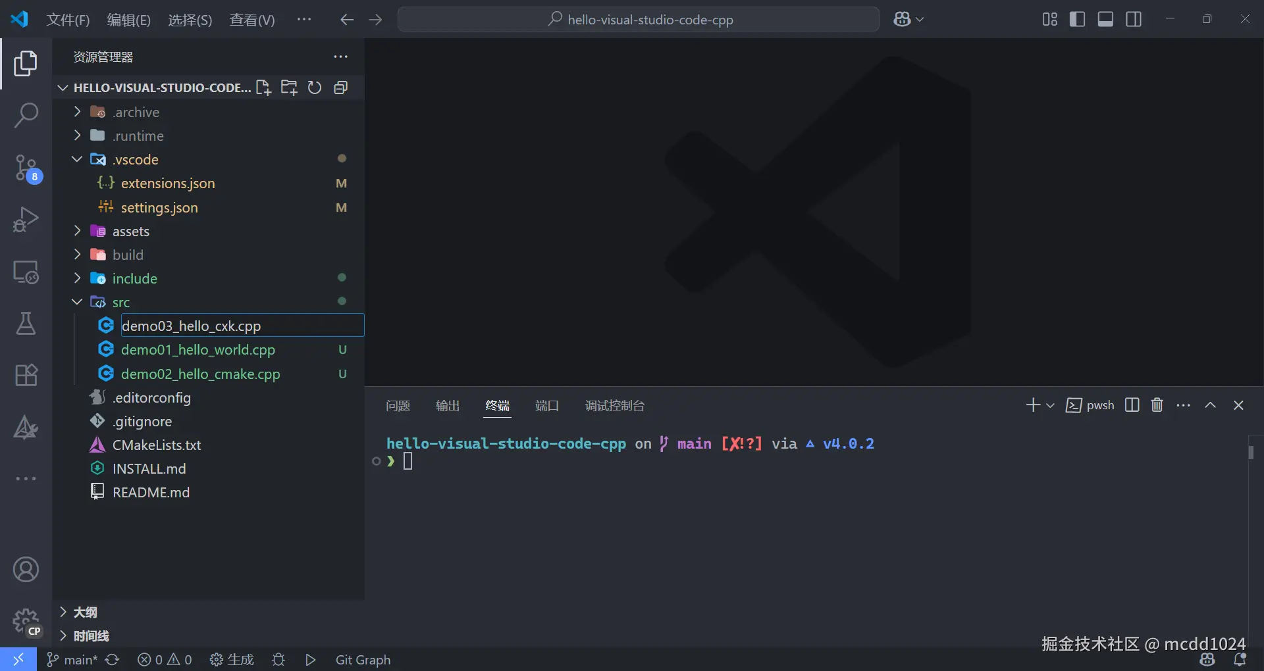Toggle the secondary side bar

1134,20
